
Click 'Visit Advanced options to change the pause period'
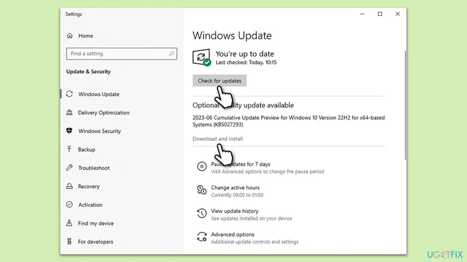(x=267, y=171)
